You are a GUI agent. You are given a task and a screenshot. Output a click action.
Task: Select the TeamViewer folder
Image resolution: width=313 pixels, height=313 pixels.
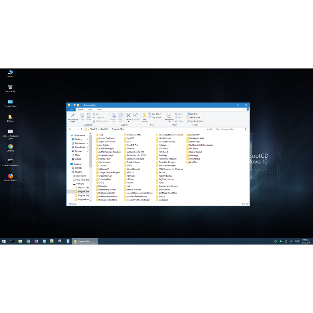pyautogui.click(x=193, y=142)
